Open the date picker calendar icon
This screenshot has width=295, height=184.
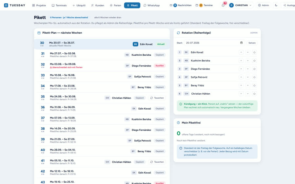[x=241, y=43]
